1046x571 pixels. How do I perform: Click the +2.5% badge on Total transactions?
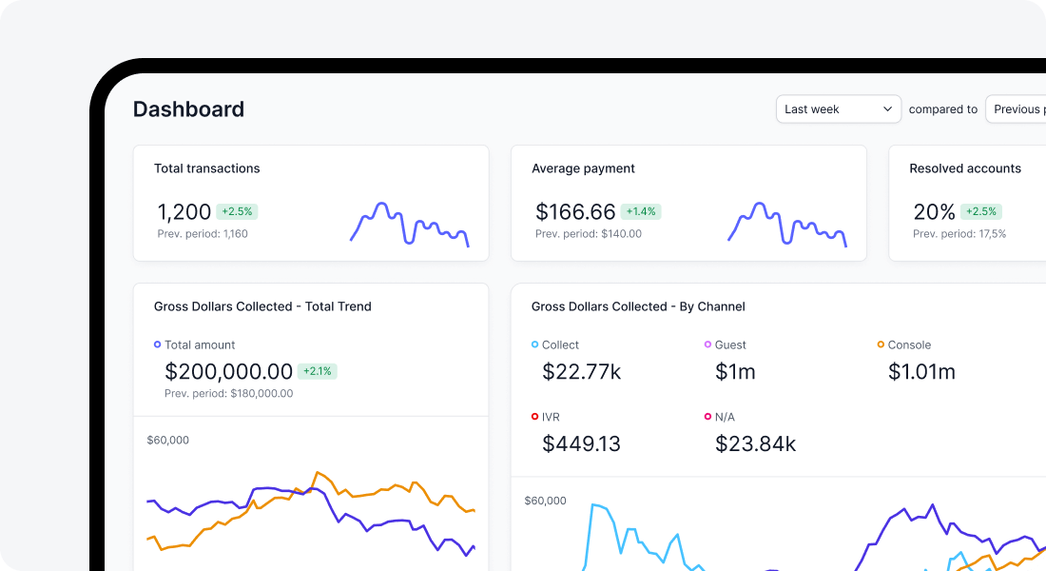click(237, 211)
